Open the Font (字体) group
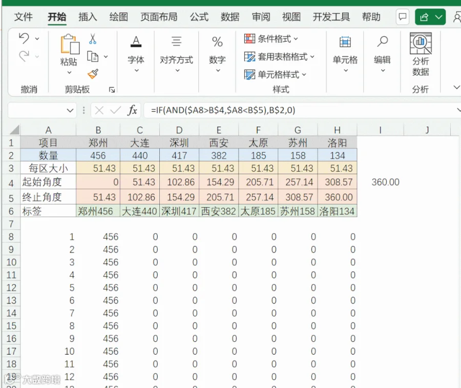The image size is (461, 388). point(136,54)
